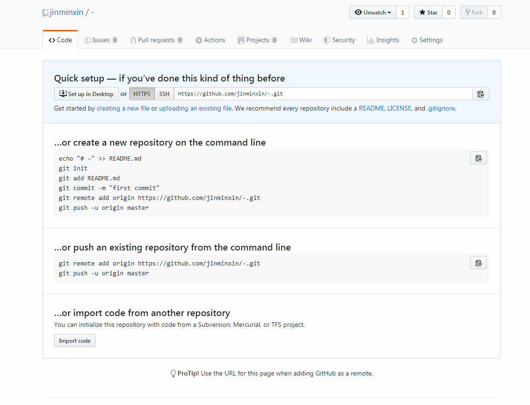
Task: Switch the clone URL to SSH
Action: coord(164,94)
